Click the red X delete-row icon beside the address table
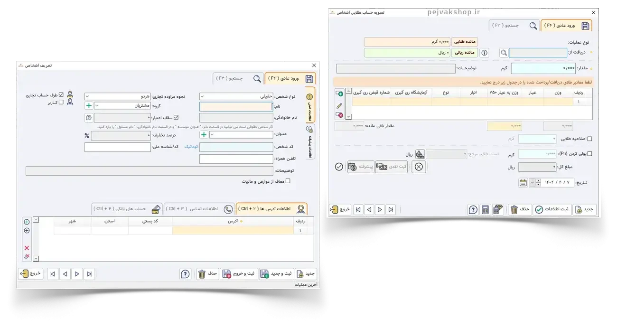 click(27, 248)
